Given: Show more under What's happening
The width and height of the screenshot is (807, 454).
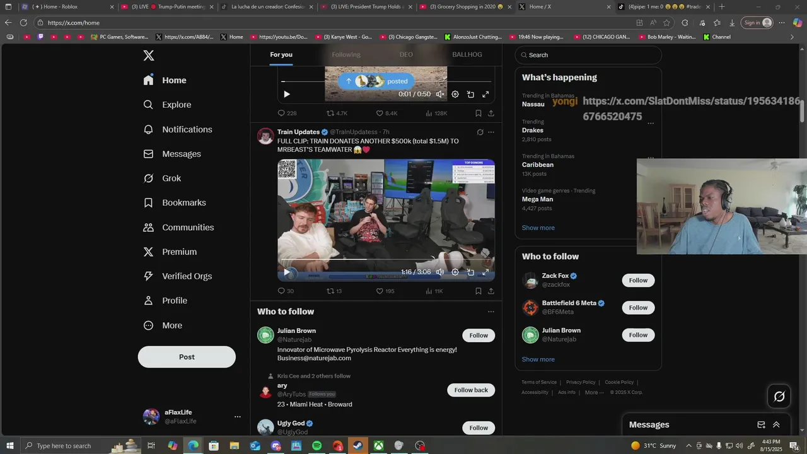Looking at the screenshot, I should click(x=538, y=228).
